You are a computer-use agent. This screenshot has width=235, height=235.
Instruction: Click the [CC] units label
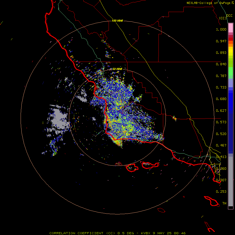point(223,18)
